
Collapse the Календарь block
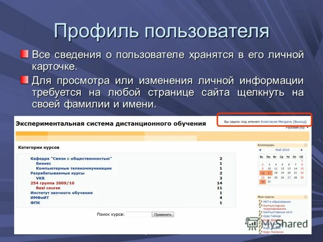click(x=306, y=145)
